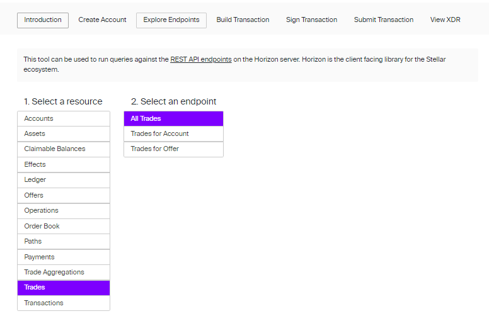Viewport: 489px width, 316px height.
Task: Go to Build Transaction tab
Action: pos(243,20)
